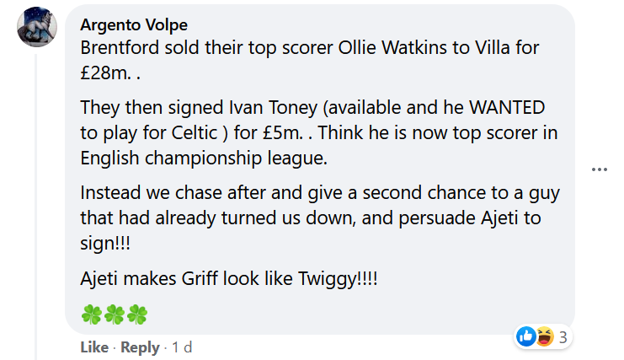
Task: Reply to Argento Volpe's comment
Action: 140,347
